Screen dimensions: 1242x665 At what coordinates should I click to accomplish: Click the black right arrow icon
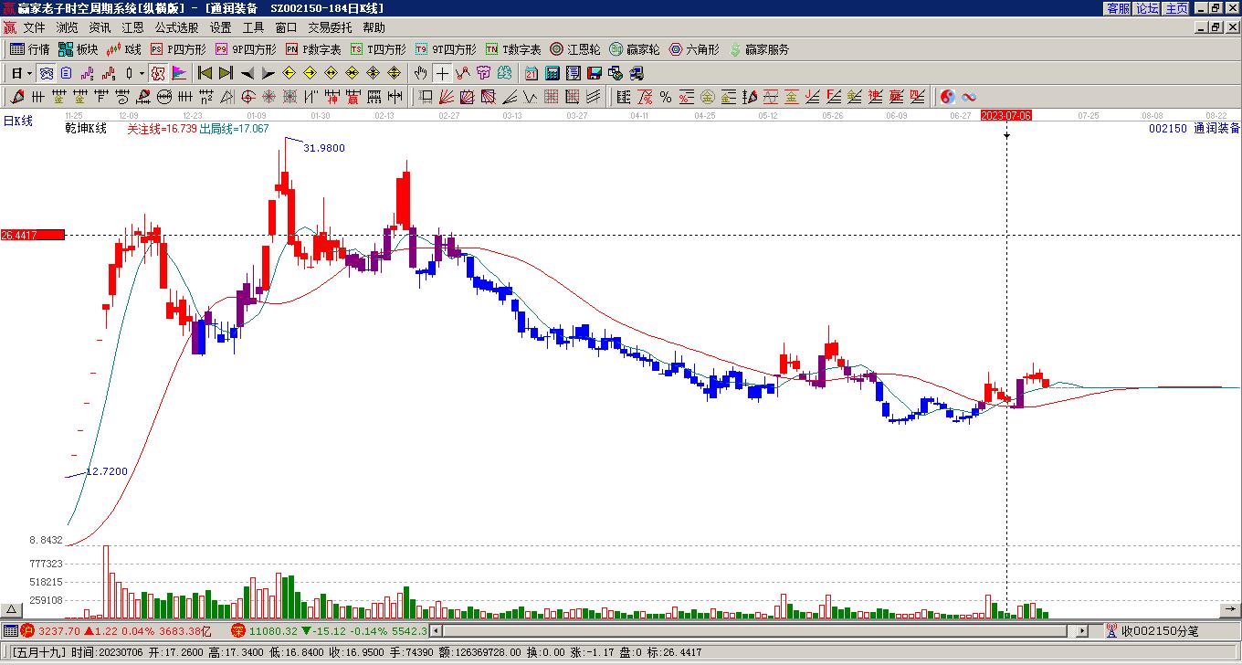268,73
